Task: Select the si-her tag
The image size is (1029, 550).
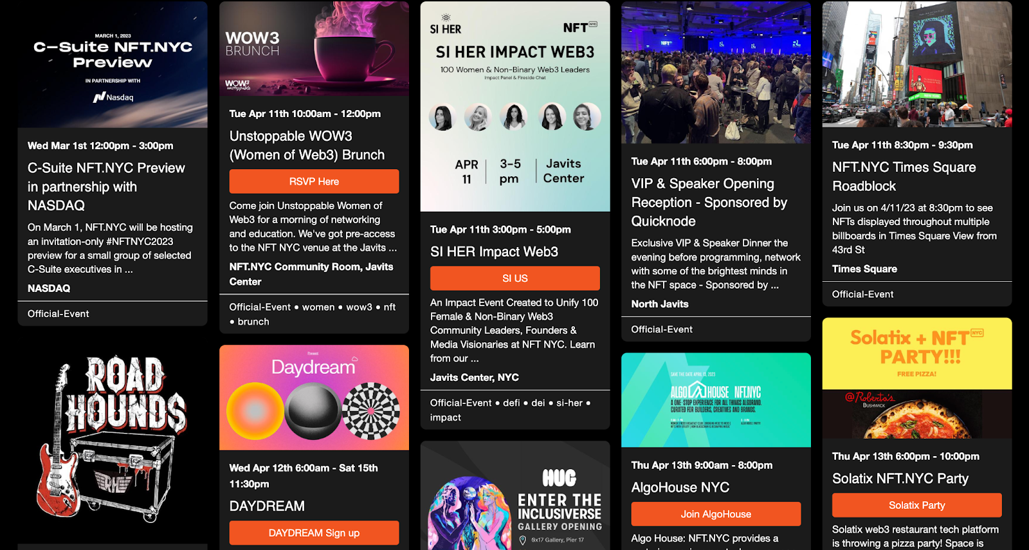Action: pos(569,403)
